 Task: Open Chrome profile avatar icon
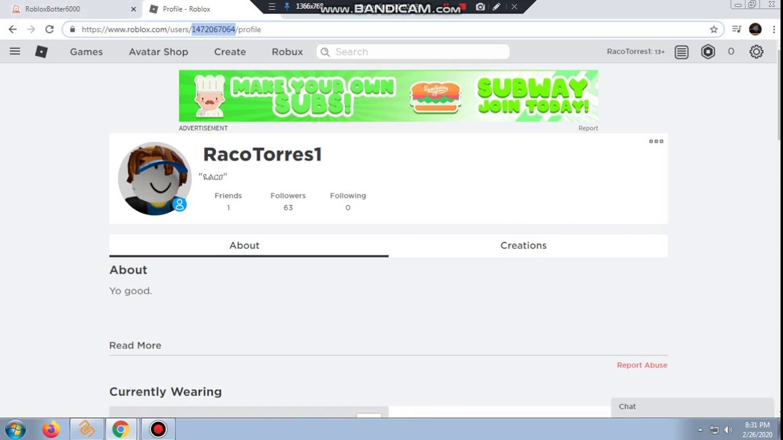tap(755, 29)
